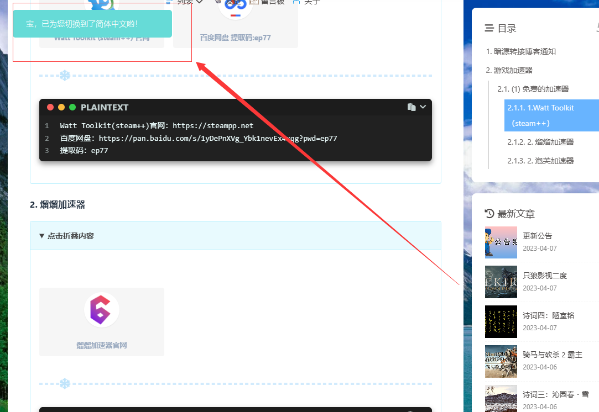
Task: Go to 2.1.3 泡芙加速器 in the contents
Action: coord(540,161)
